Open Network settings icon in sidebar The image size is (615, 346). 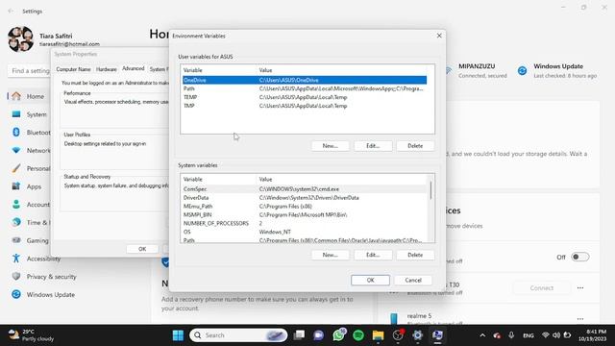tap(16, 150)
